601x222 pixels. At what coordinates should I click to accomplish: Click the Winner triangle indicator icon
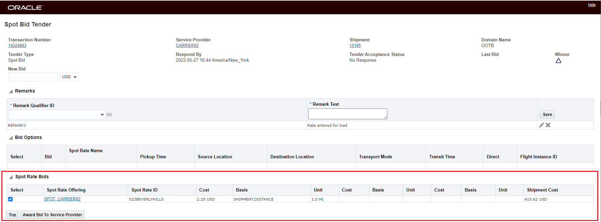[558, 61]
